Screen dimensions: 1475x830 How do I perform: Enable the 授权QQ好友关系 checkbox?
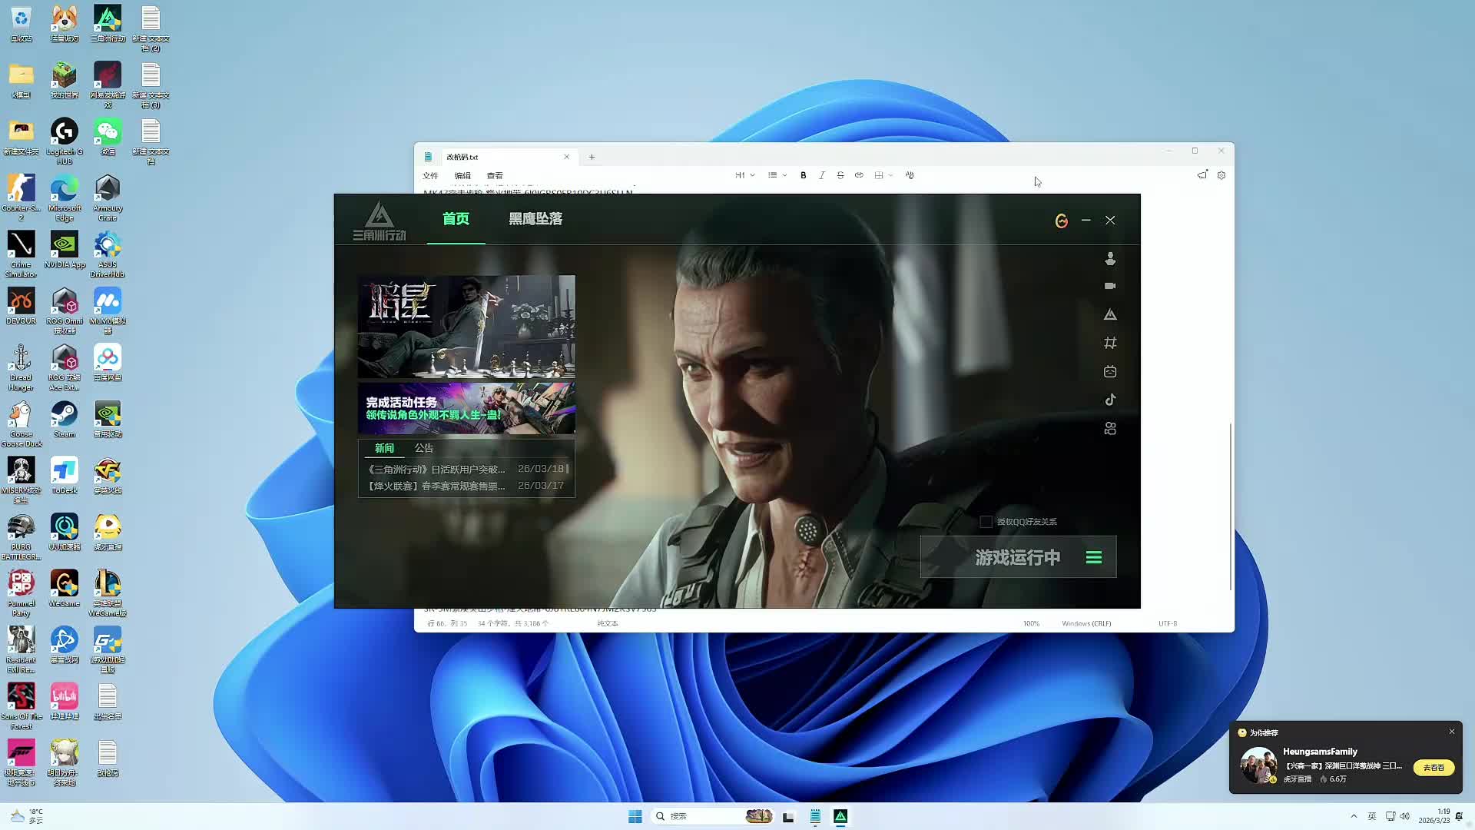pos(986,522)
